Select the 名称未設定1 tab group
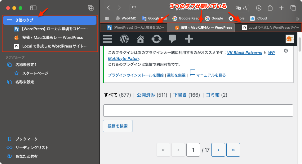302x164 pixels. tap(26, 65)
